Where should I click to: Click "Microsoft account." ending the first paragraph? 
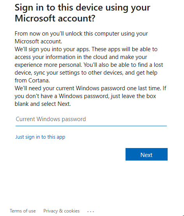38,41
